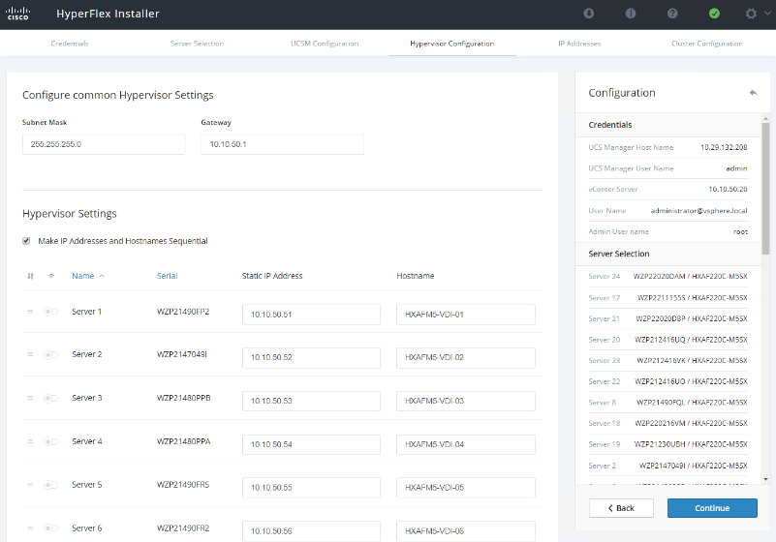Image resolution: width=776 pixels, height=542 pixels.
Task: Edit hostname field HXAFM5-VDI-04
Action: (466, 444)
